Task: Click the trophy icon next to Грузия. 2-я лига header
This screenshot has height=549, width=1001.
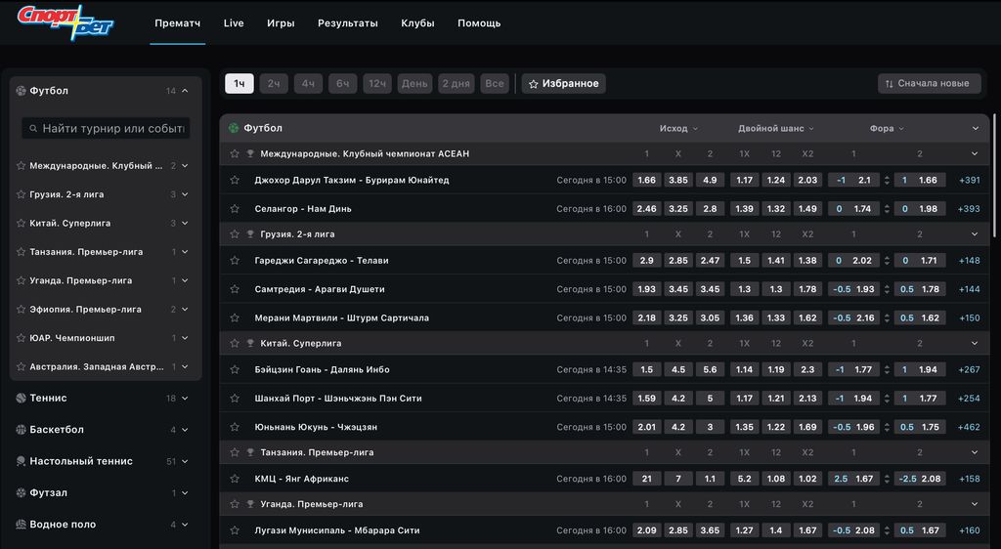Action: pos(250,234)
